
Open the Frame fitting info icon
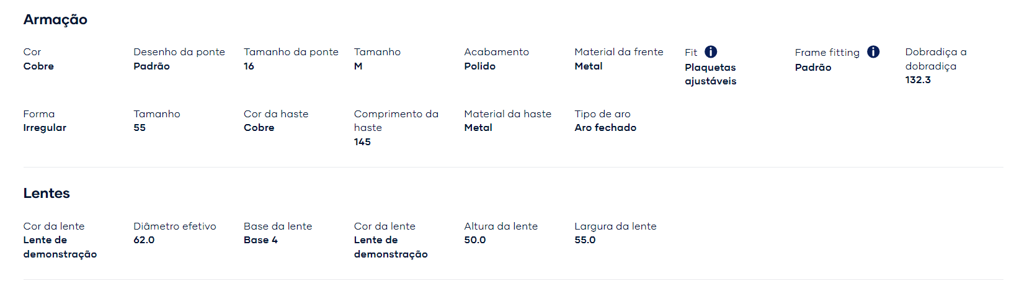[x=873, y=52]
